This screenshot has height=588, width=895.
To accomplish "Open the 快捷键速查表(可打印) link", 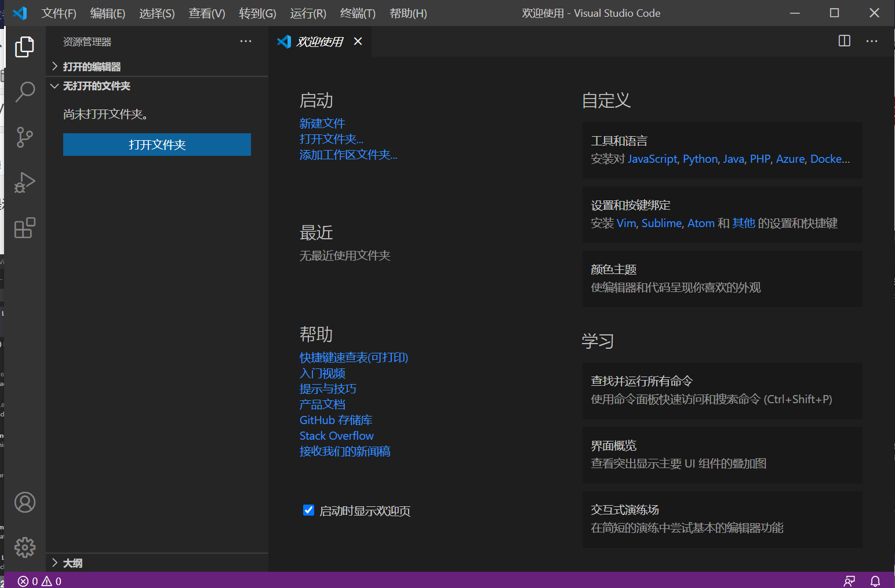I will click(x=354, y=357).
